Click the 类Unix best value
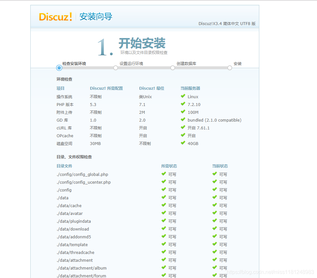317x278 pixels. coord(145,97)
